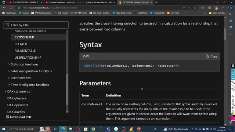Image resolution: width=235 pixels, height=132 pixels.
Task: Open the tab actions menu icon
Action: point(4,3)
